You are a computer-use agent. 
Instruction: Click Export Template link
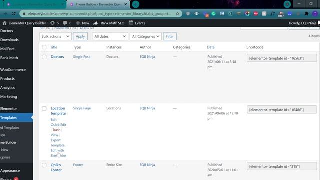(58, 143)
